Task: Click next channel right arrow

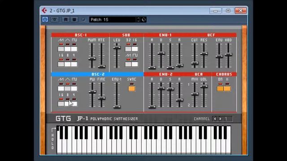Action: pos(220,119)
